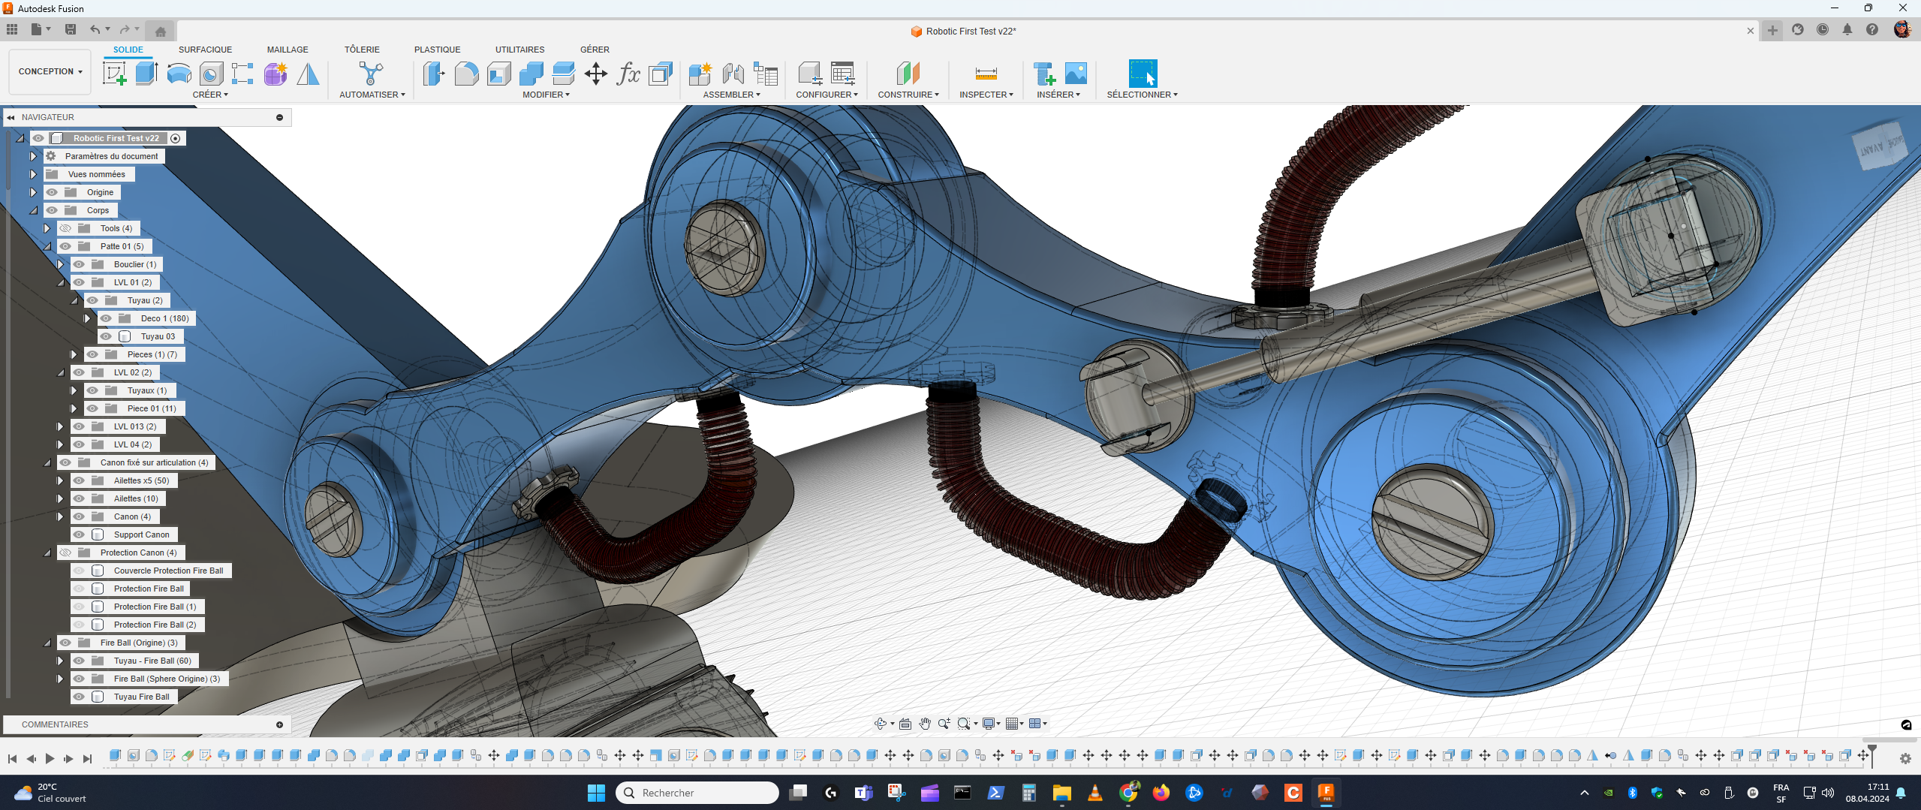Screen dimensions: 1921x810
Task: Select the Extrude tool icon
Action: click(146, 74)
